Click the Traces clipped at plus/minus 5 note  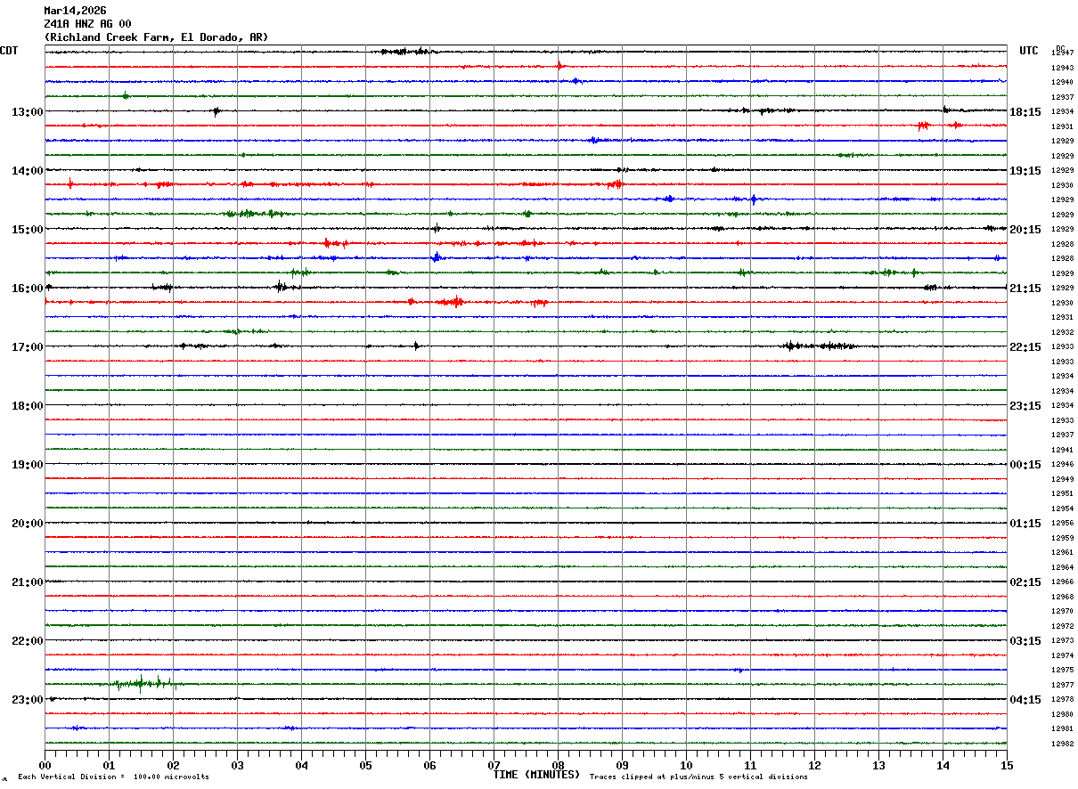(x=698, y=777)
